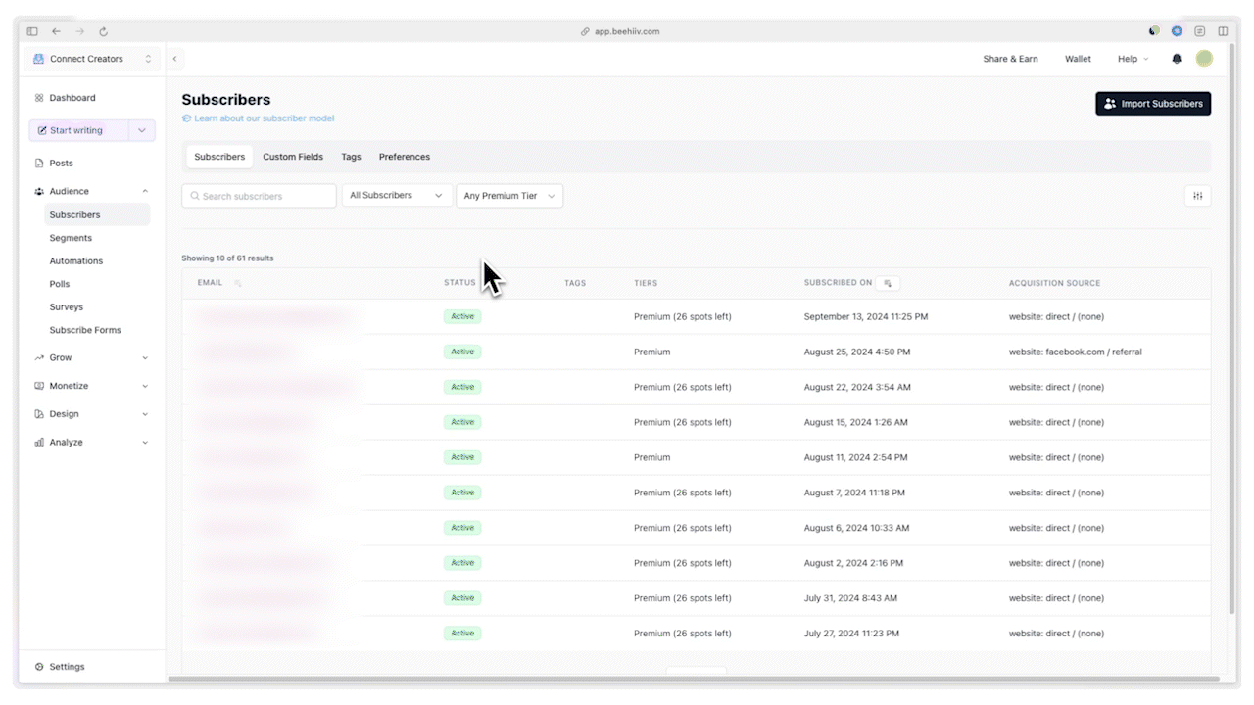Click the Tiers column header
The image size is (1254, 705).
[x=646, y=283]
